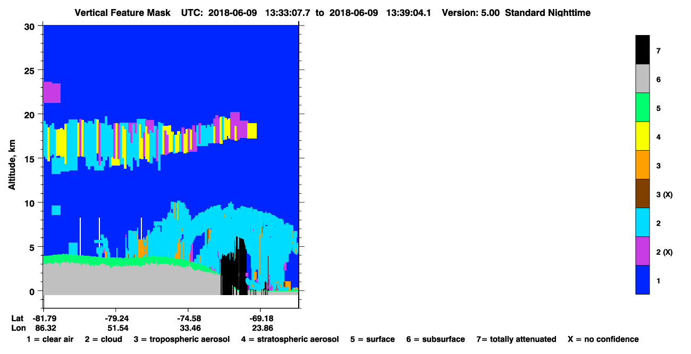This screenshot has height=354, width=691.
Task: Click the '5 = surface' legend text
Action: point(373,339)
